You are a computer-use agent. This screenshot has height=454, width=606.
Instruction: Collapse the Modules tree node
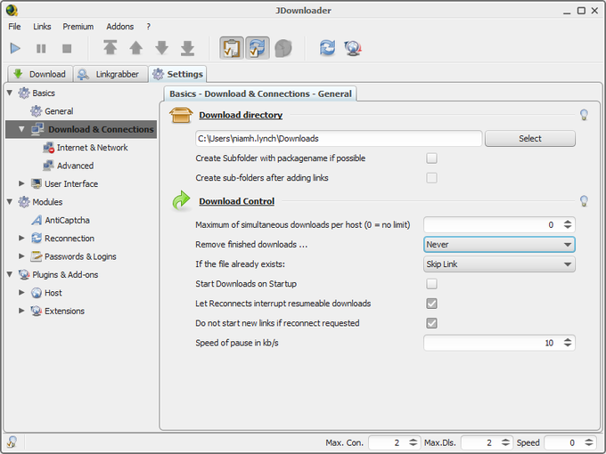[x=10, y=201]
